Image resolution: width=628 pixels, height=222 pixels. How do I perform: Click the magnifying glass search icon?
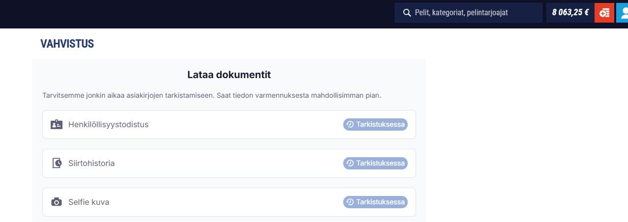pos(407,13)
